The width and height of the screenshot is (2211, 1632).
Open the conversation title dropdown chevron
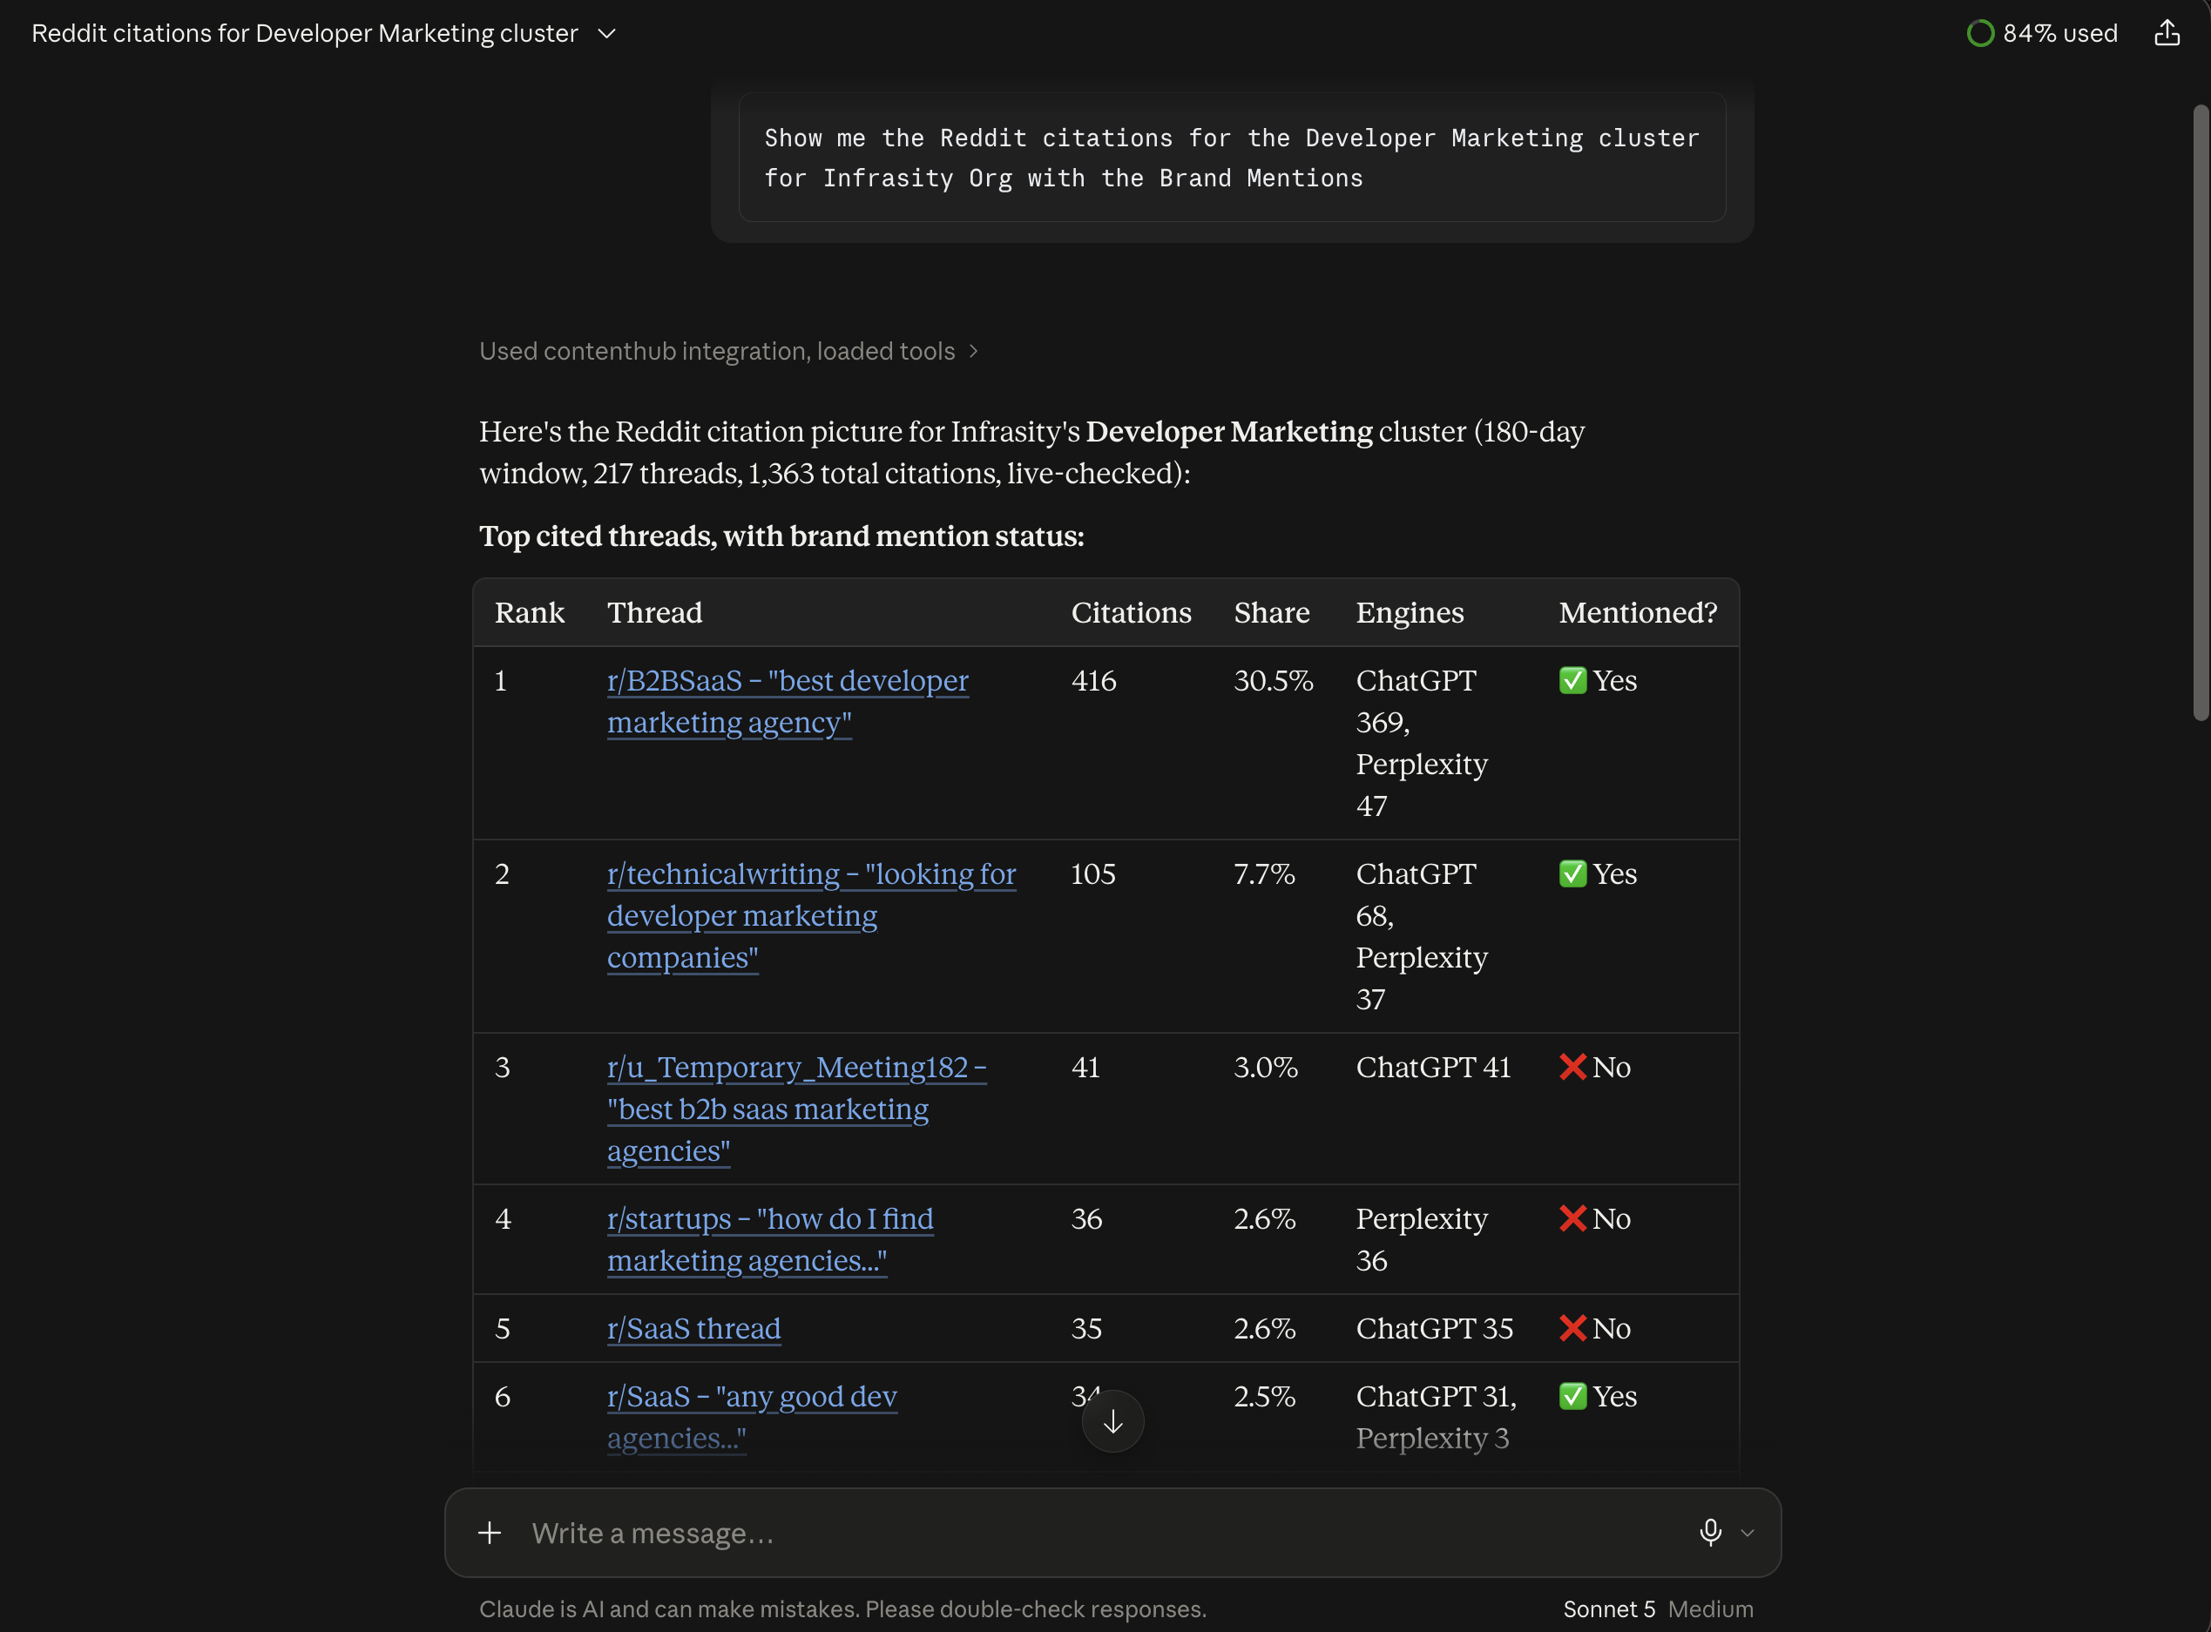click(606, 34)
